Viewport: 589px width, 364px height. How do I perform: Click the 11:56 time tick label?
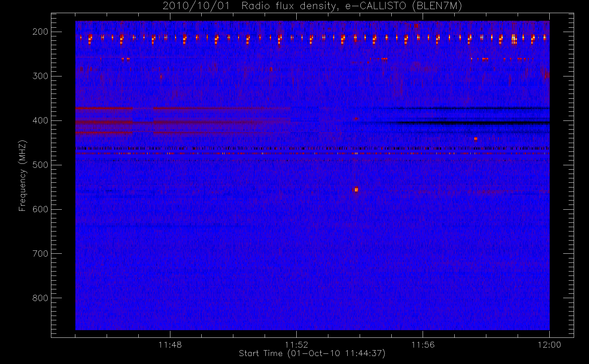click(x=423, y=345)
